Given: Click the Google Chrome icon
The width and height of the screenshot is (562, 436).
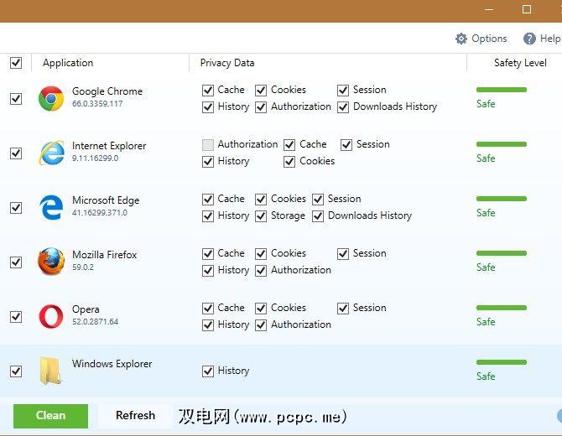Looking at the screenshot, I should (51, 99).
